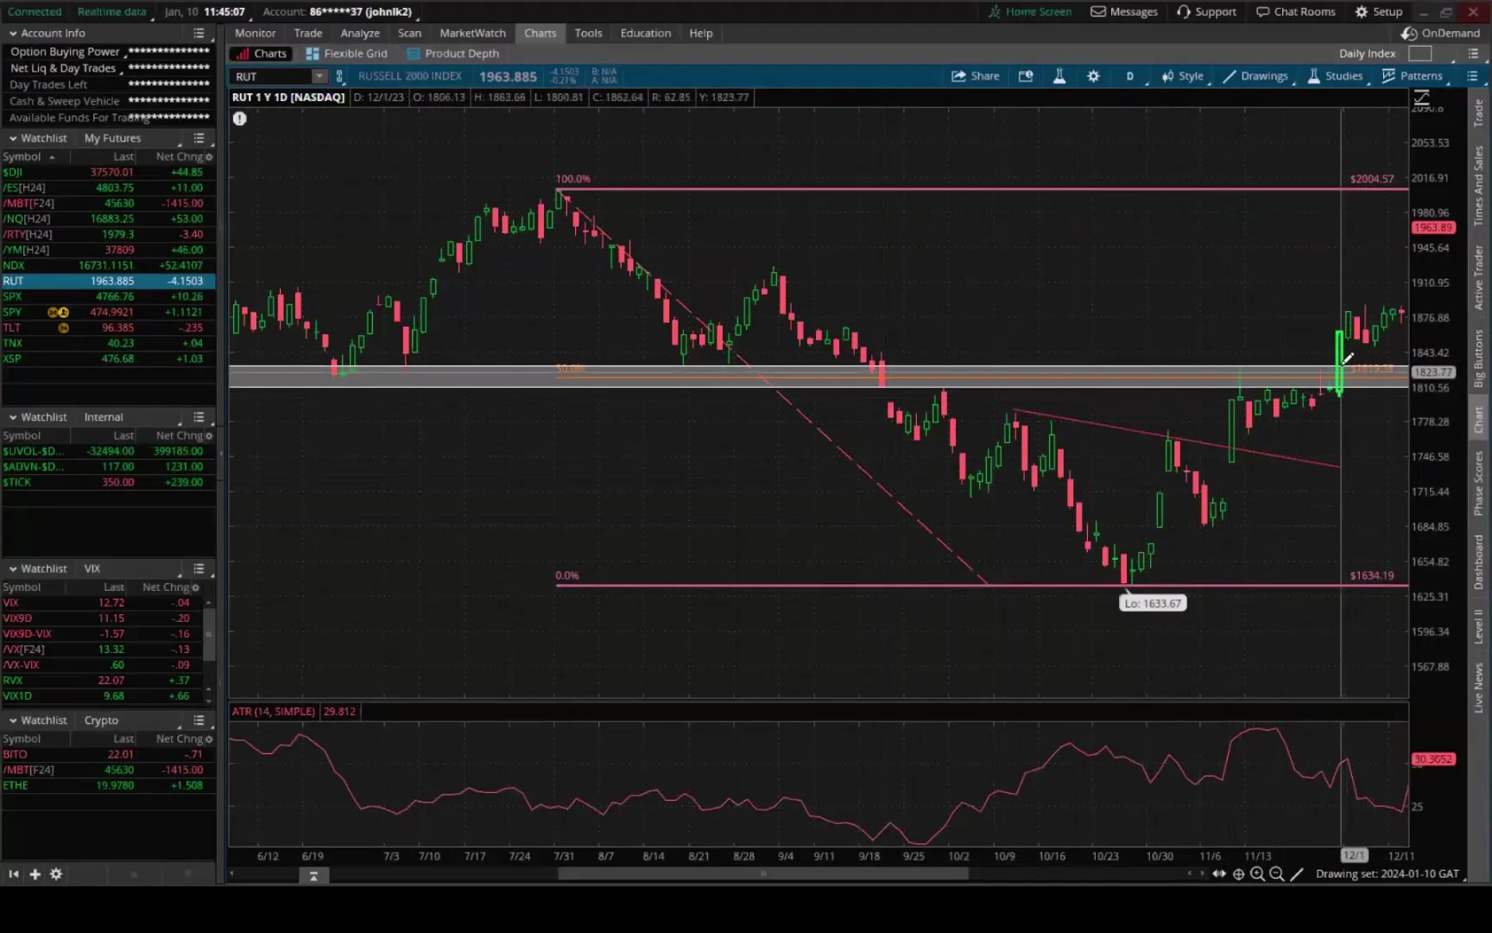1492x933 pixels.
Task: Open the Active Trader side tab
Action: (1479, 277)
